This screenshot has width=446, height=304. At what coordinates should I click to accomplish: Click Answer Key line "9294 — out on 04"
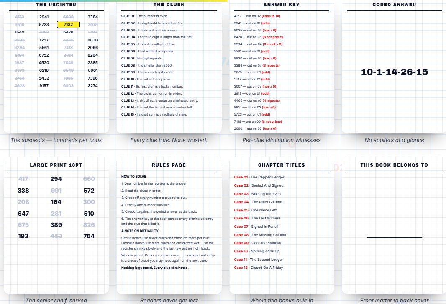[258, 44]
